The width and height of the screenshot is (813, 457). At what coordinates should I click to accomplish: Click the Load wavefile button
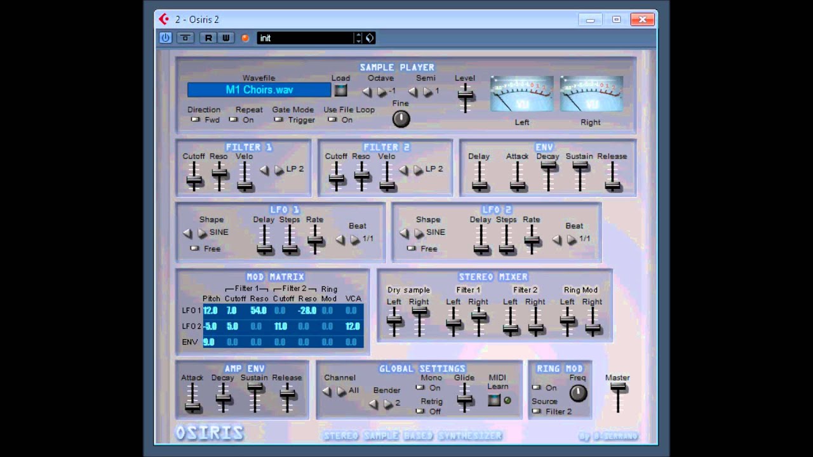341,90
